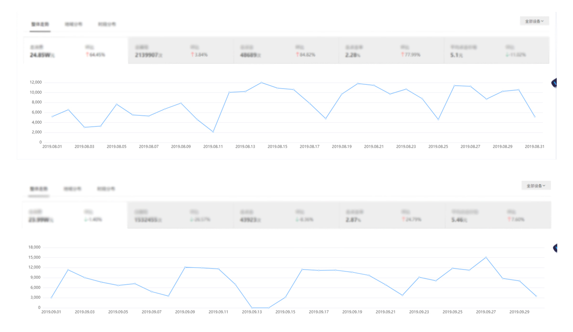573x332 pixels.
Task: Click the last August data point at 2019.08.31
Action: coord(535,117)
